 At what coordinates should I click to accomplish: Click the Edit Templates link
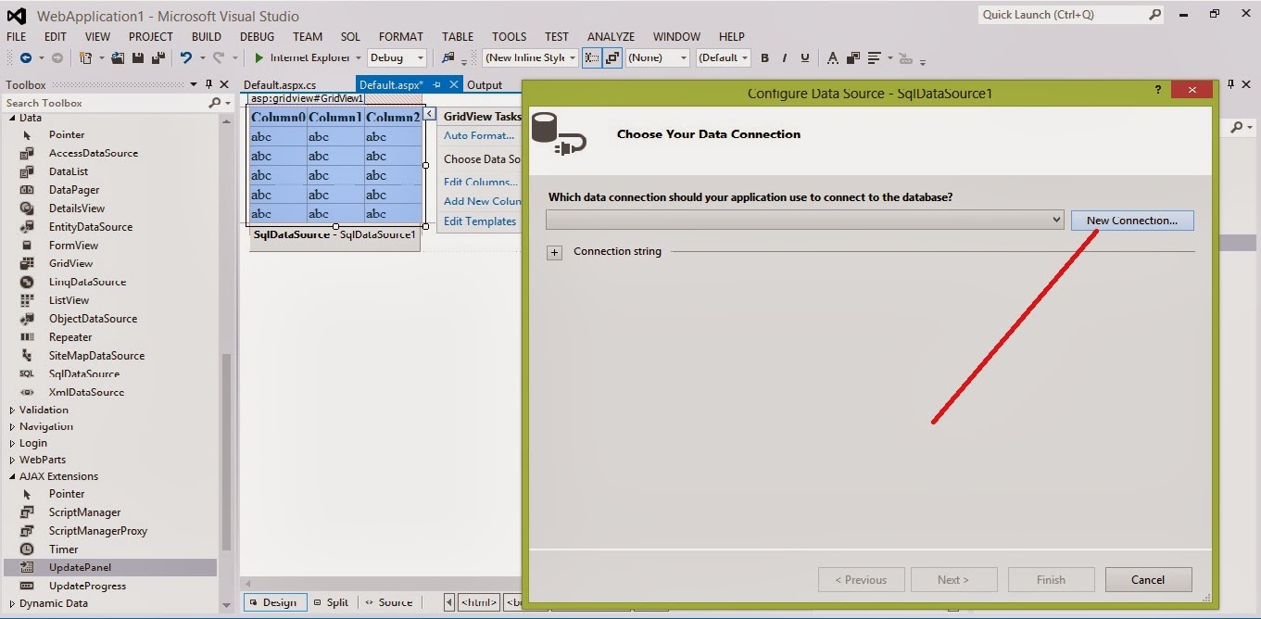click(480, 221)
